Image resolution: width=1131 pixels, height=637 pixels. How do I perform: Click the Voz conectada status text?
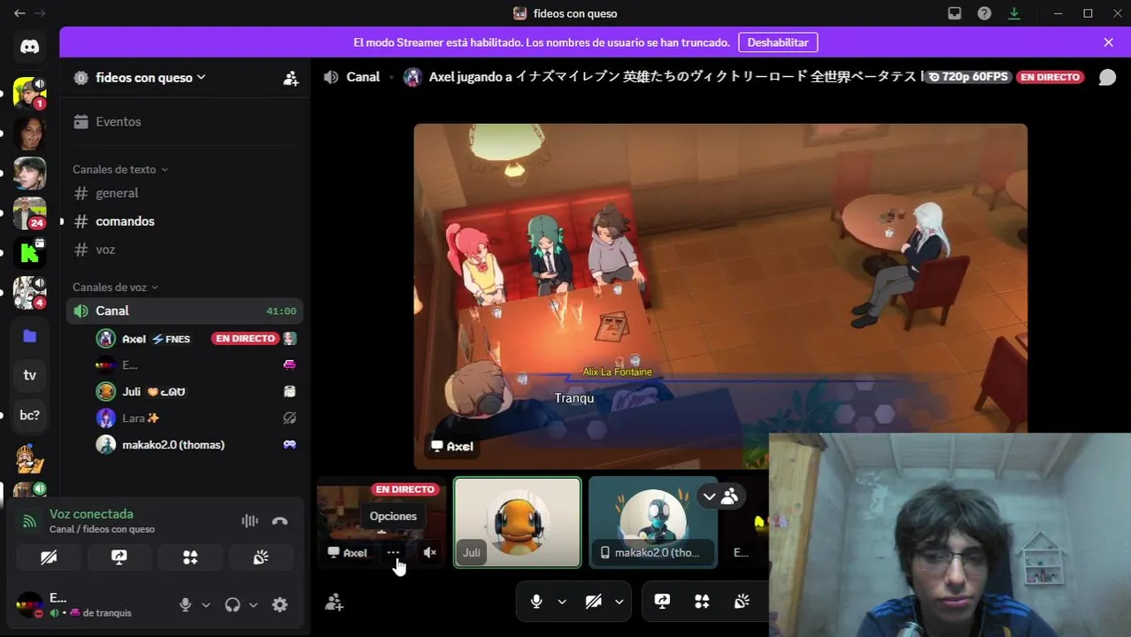(91, 514)
